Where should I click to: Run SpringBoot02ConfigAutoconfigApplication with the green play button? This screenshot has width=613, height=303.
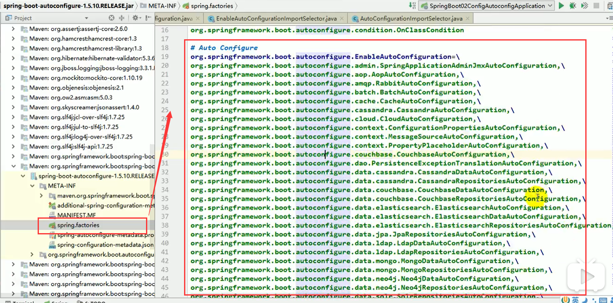[561, 6]
